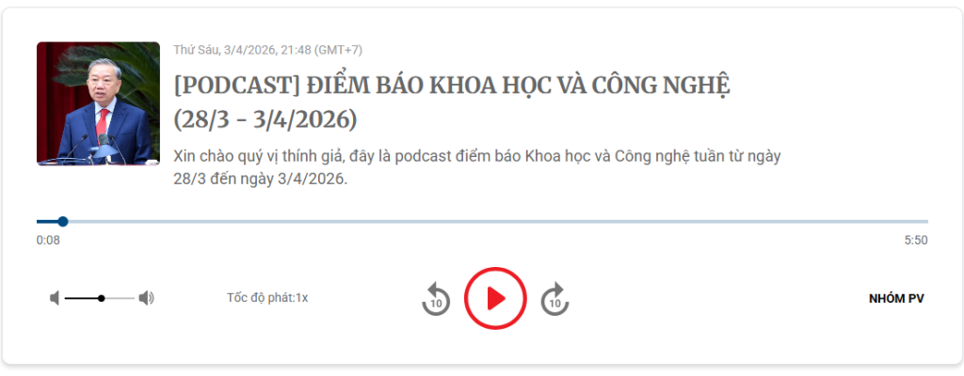Open the Tốc độ phát:1x speed selector
The width and height of the screenshot is (964, 376).
[x=266, y=298]
